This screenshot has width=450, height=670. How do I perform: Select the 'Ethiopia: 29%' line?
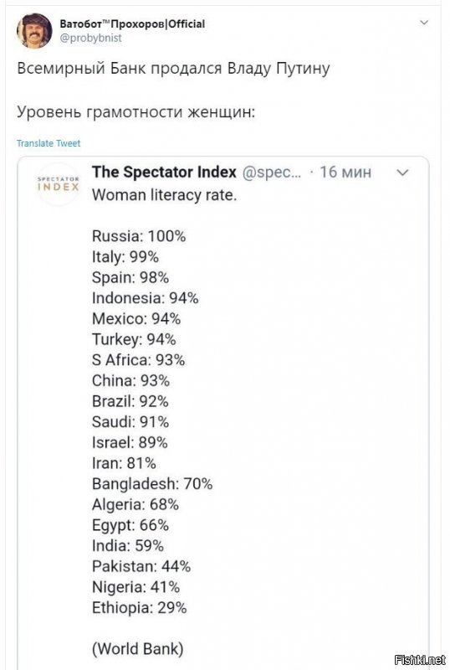pyautogui.click(x=139, y=607)
